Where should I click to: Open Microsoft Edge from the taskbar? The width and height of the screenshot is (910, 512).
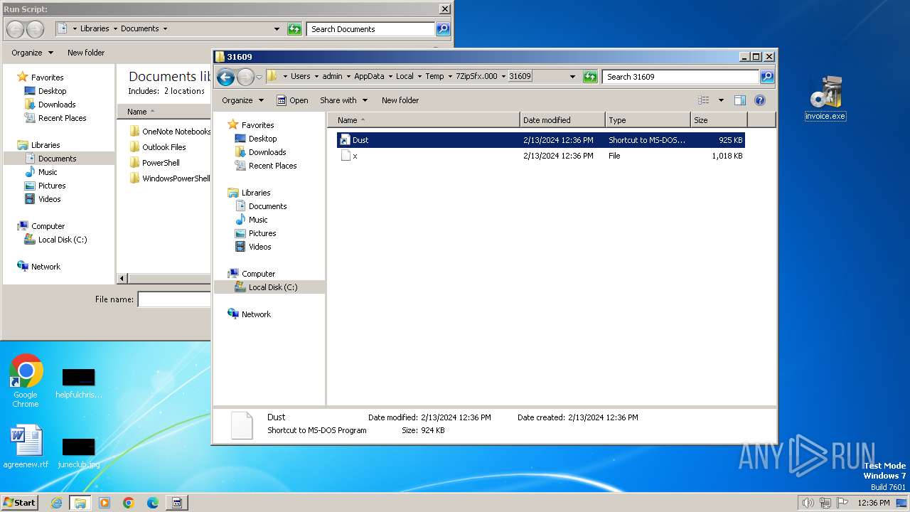[153, 503]
